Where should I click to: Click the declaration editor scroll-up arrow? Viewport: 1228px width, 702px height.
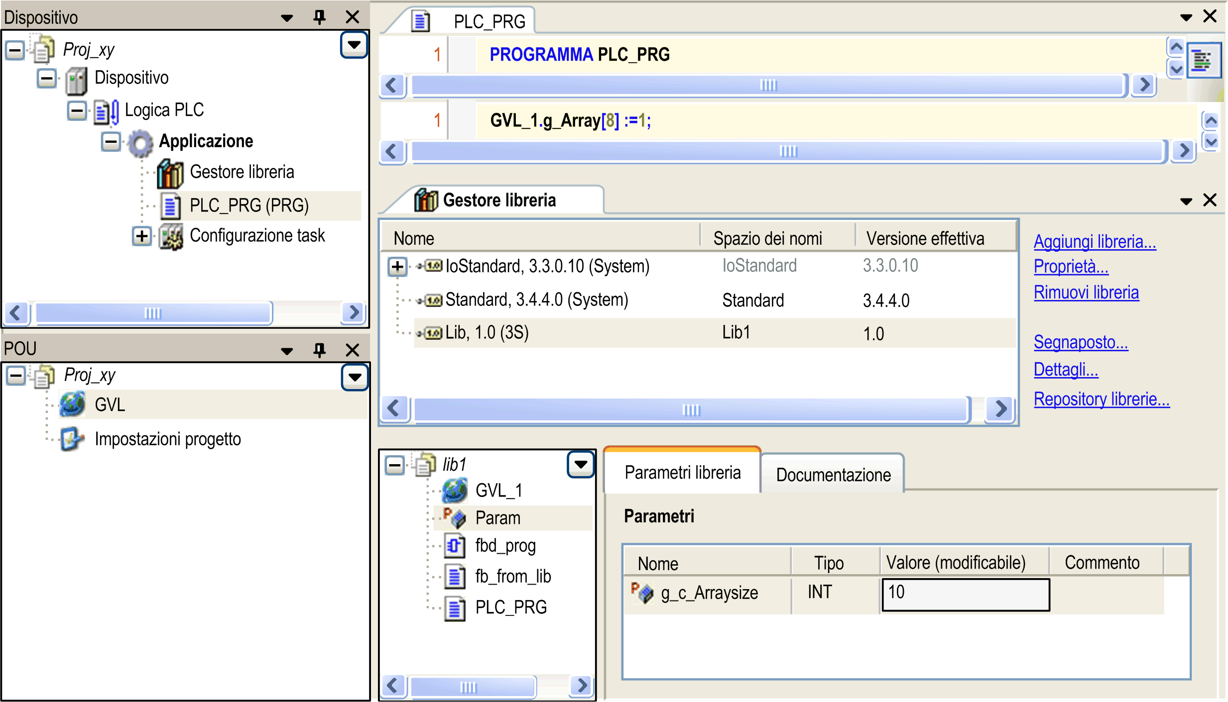[1176, 47]
